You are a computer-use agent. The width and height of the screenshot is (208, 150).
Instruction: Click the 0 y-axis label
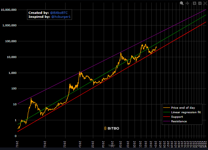[x=16, y=136]
